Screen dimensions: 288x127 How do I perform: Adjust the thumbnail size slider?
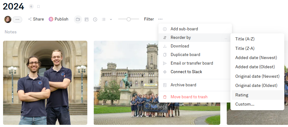[129, 19]
